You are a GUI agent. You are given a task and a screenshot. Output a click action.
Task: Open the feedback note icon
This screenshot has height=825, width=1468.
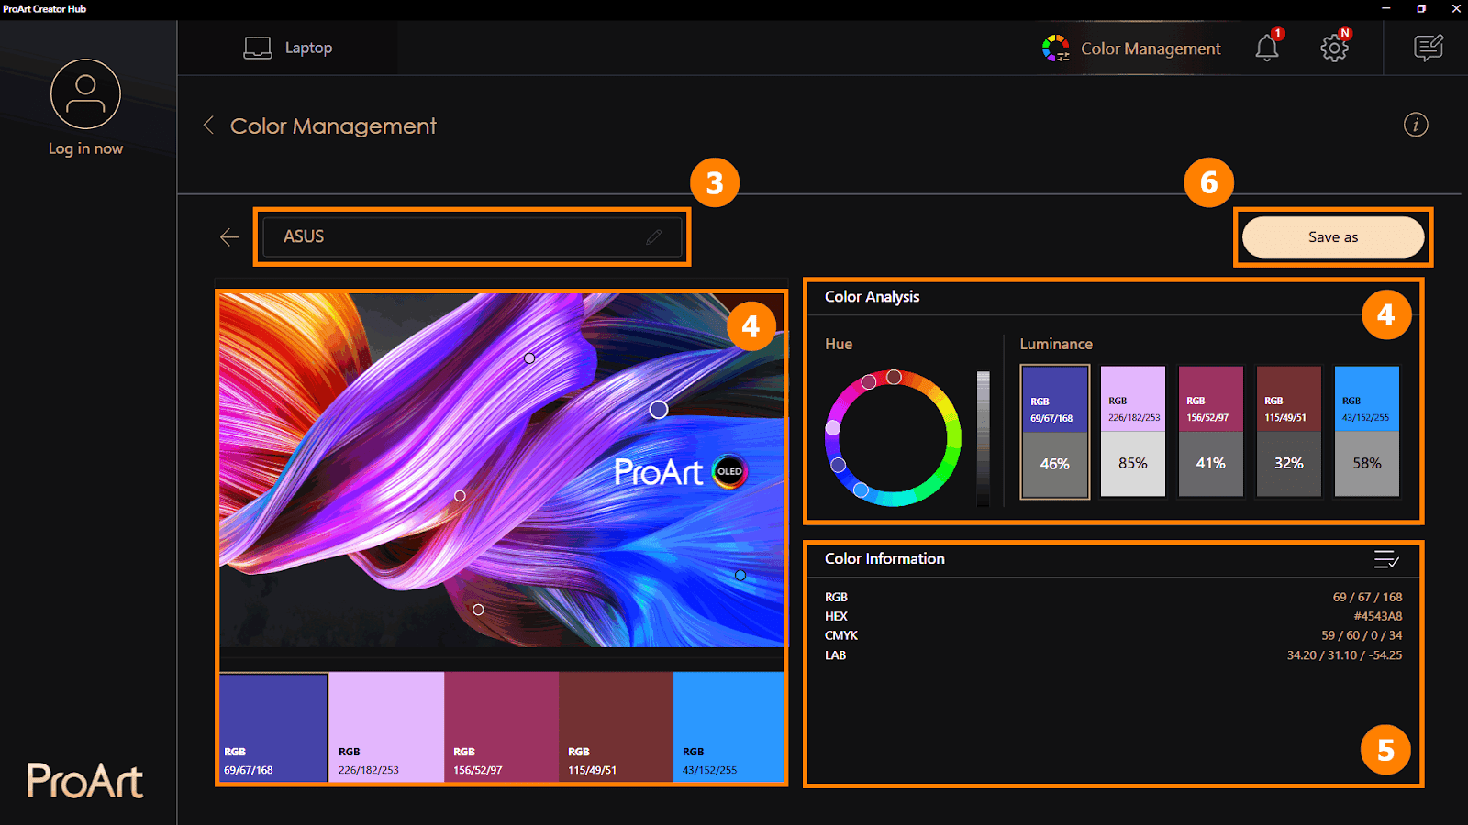click(1429, 48)
